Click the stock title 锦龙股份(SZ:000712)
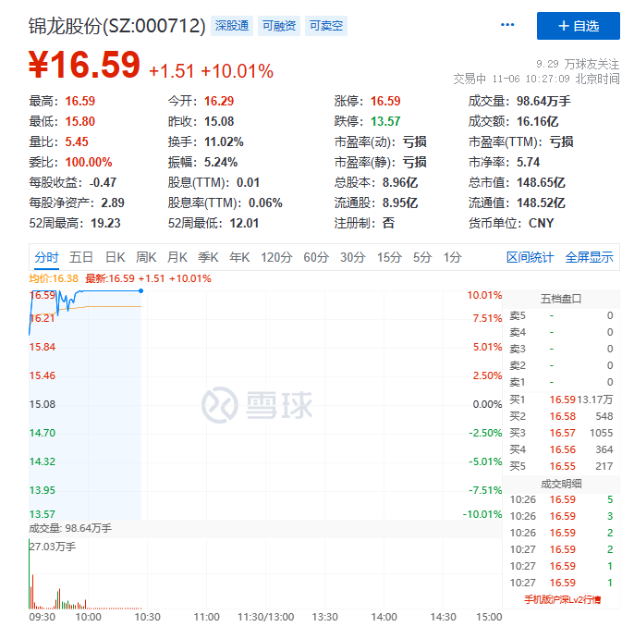Viewport: 622px width, 627px height. pyautogui.click(x=116, y=27)
